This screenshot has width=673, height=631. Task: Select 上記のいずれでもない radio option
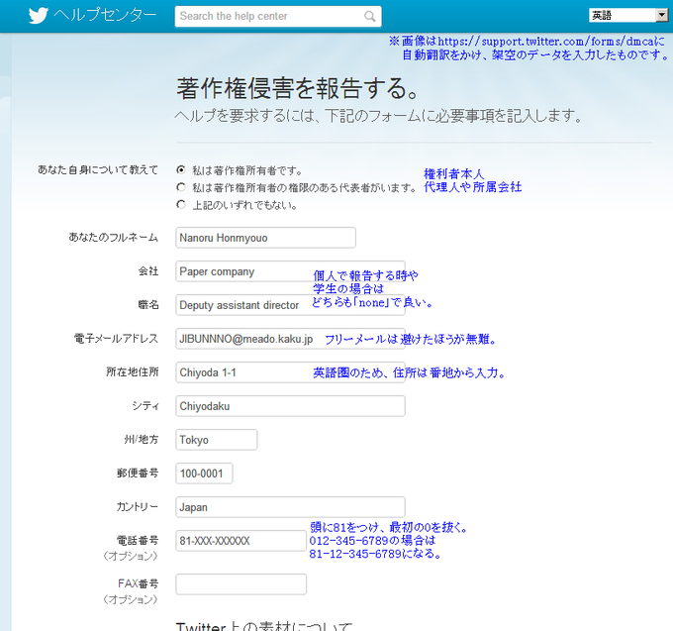point(181,204)
